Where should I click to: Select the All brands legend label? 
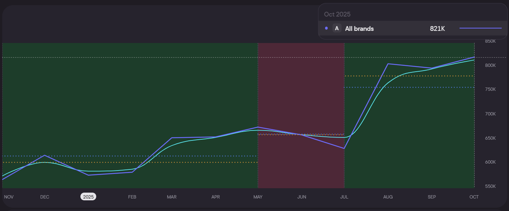click(x=359, y=29)
